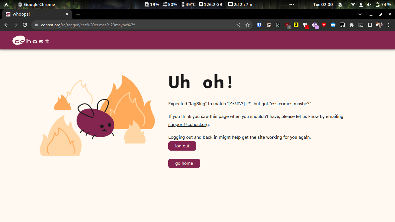Click the Chrome cast icon

click(x=361, y=25)
